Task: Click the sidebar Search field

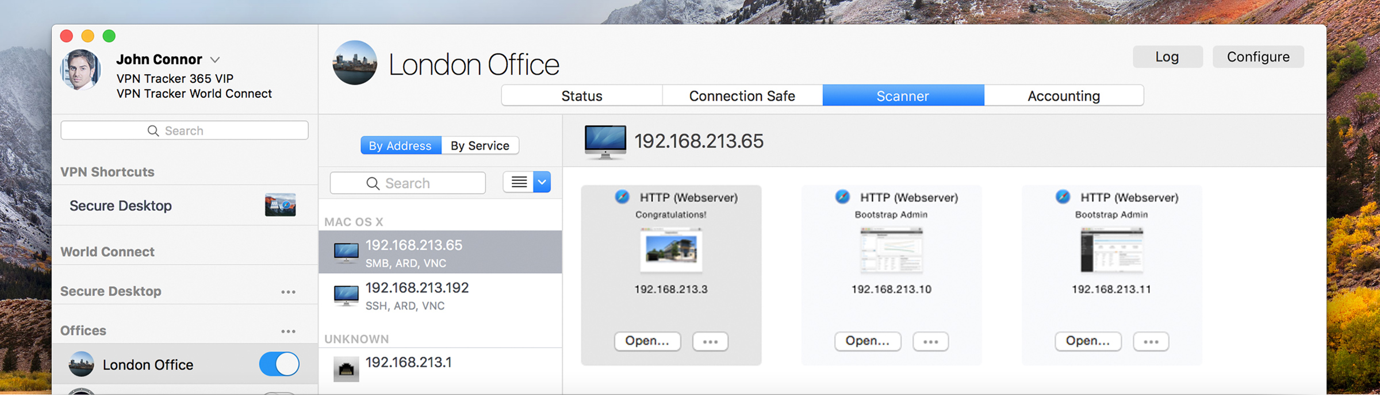Action: click(184, 130)
